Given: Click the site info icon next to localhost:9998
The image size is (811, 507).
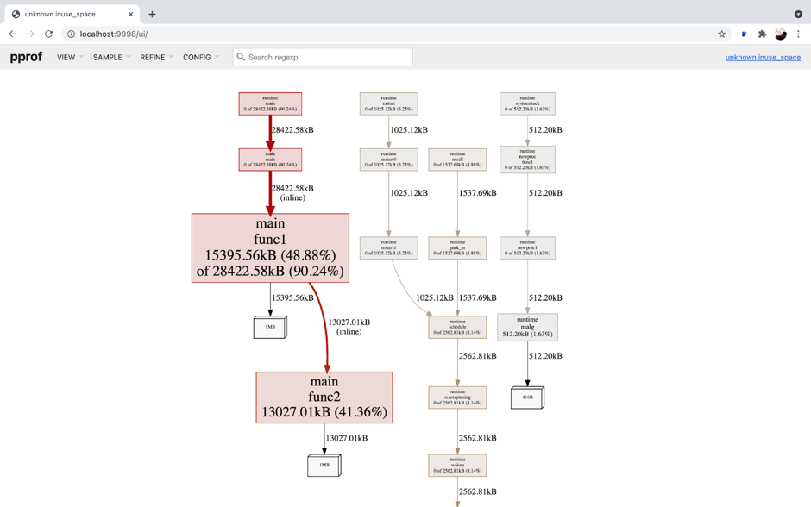Looking at the screenshot, I should (70, 34).
